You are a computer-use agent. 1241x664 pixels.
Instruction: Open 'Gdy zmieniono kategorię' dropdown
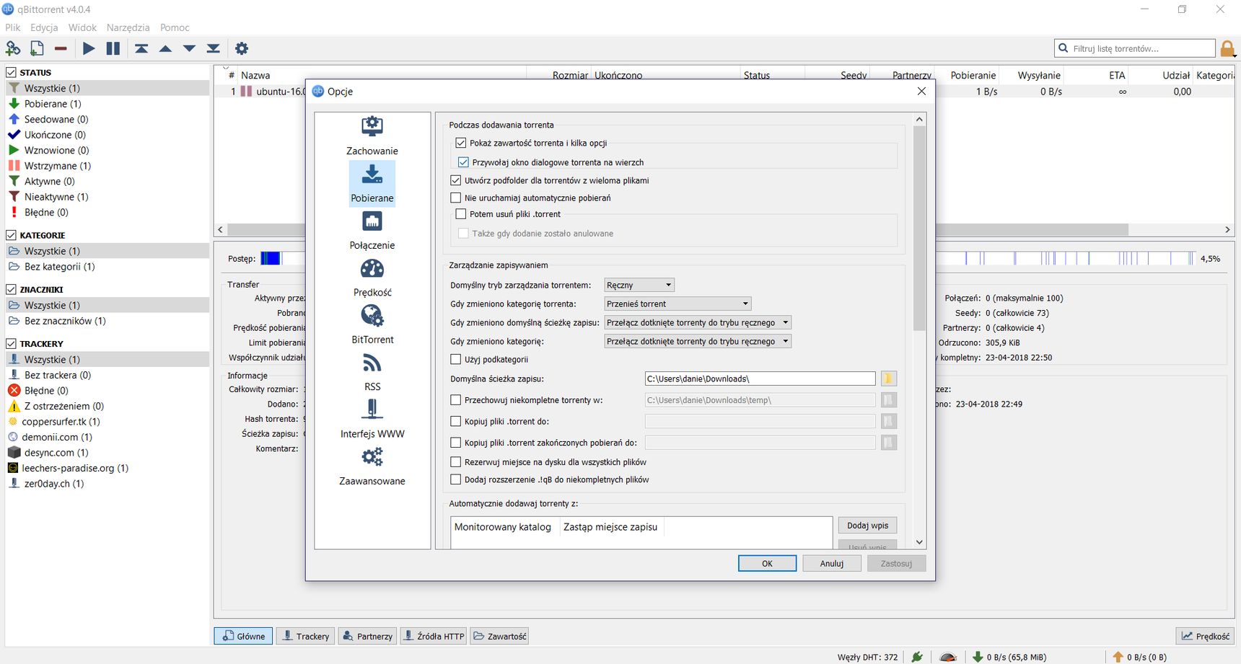698,341
